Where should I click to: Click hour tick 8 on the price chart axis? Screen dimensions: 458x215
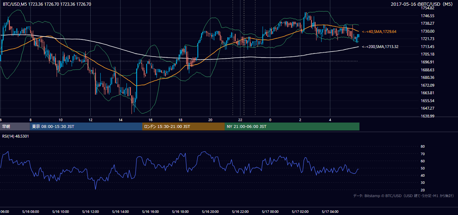[30, 120]
